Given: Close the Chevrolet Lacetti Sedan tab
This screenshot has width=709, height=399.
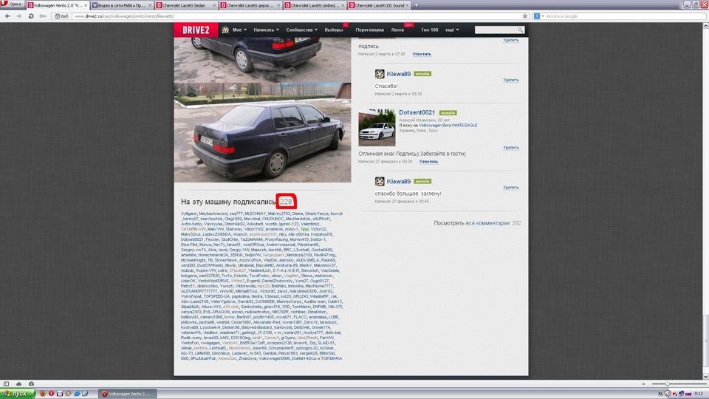Looking at the screenshot, I should [x=214, y=5].
